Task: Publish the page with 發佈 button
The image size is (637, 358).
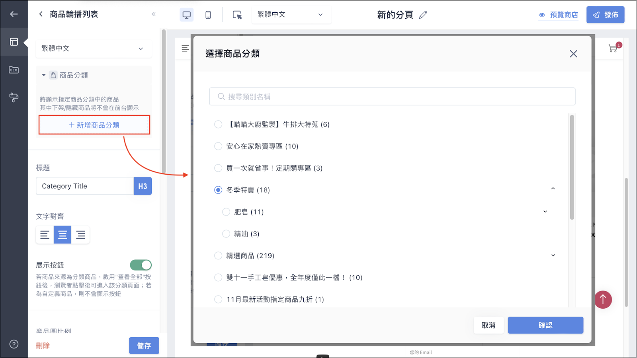Action: pyautogui.click(x=605, y=15)
